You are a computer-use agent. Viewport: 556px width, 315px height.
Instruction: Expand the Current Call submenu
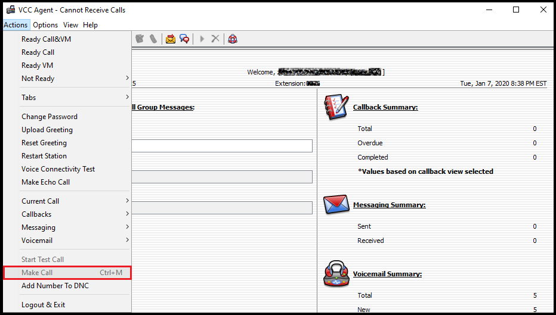tap(76, 201)
